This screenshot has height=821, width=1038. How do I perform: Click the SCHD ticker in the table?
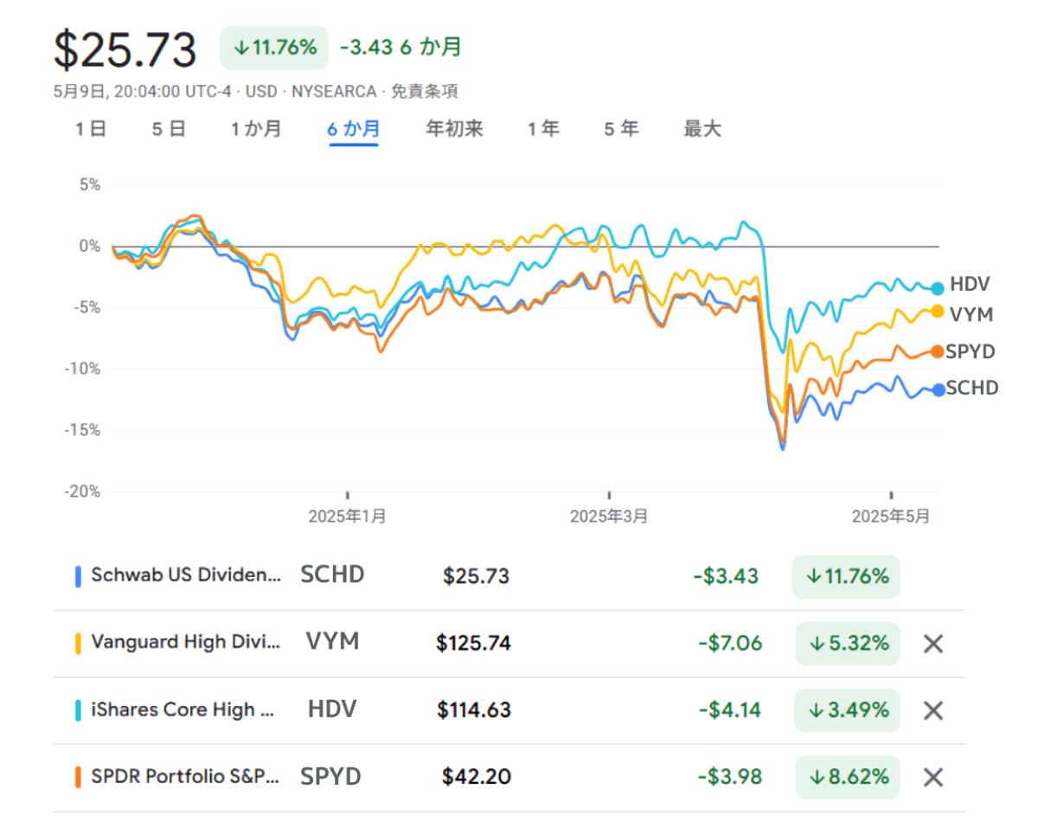point(332,574)
